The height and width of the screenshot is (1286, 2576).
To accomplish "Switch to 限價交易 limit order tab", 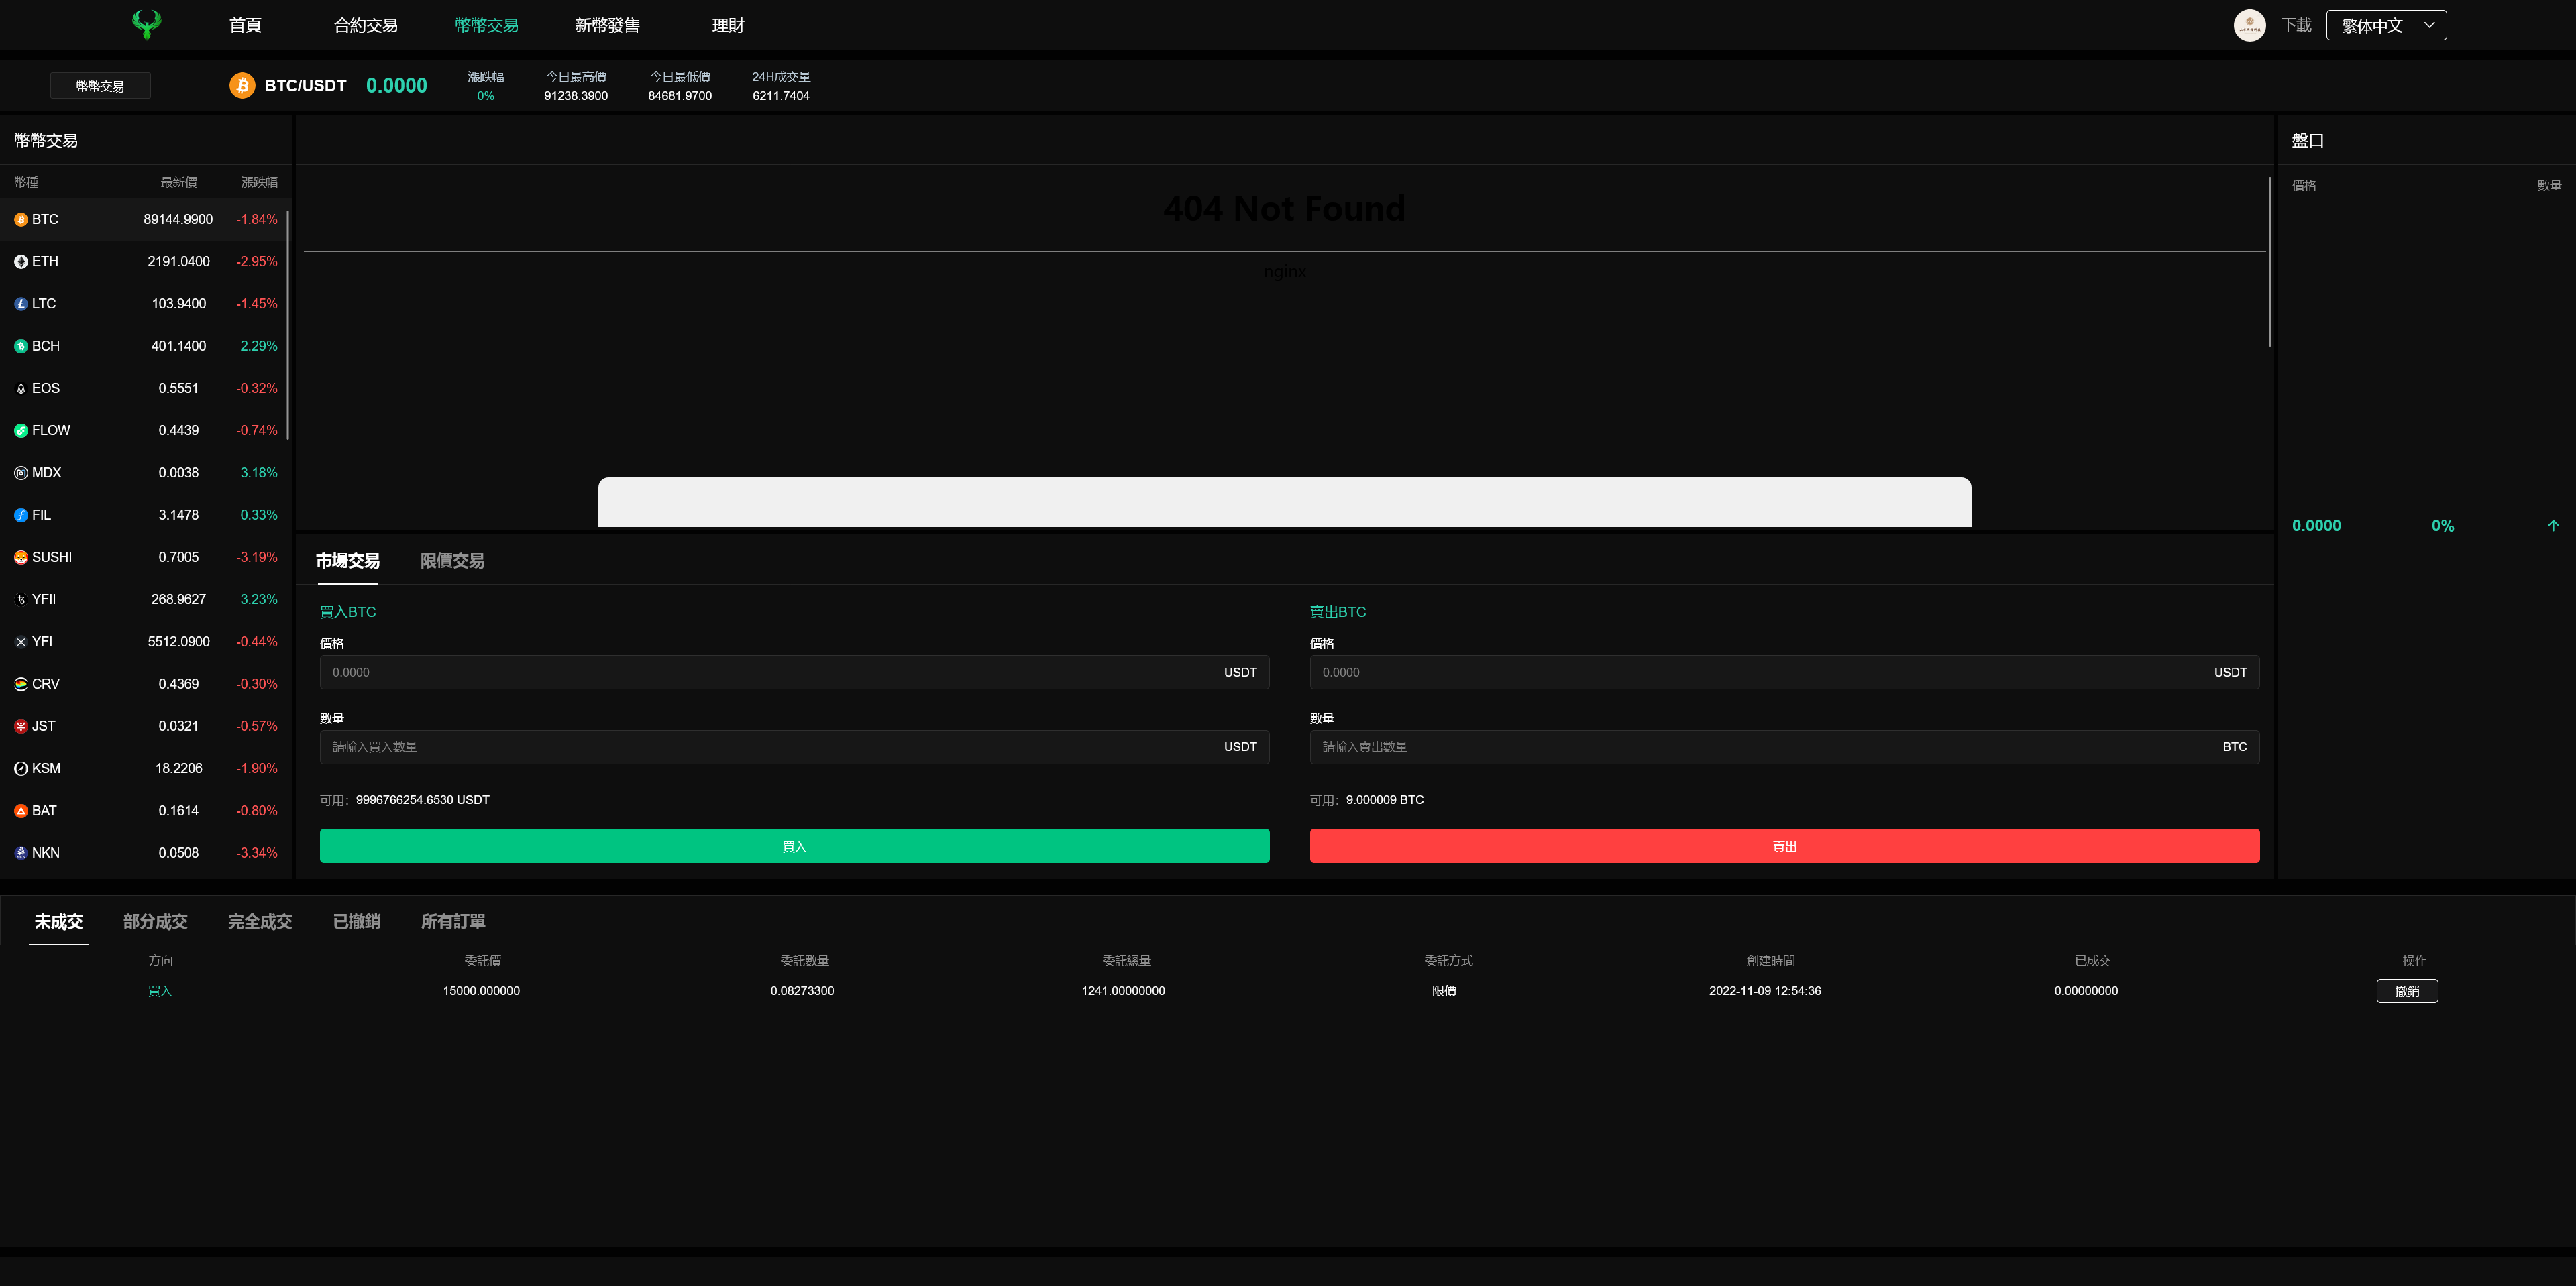I will coord(452,562).
